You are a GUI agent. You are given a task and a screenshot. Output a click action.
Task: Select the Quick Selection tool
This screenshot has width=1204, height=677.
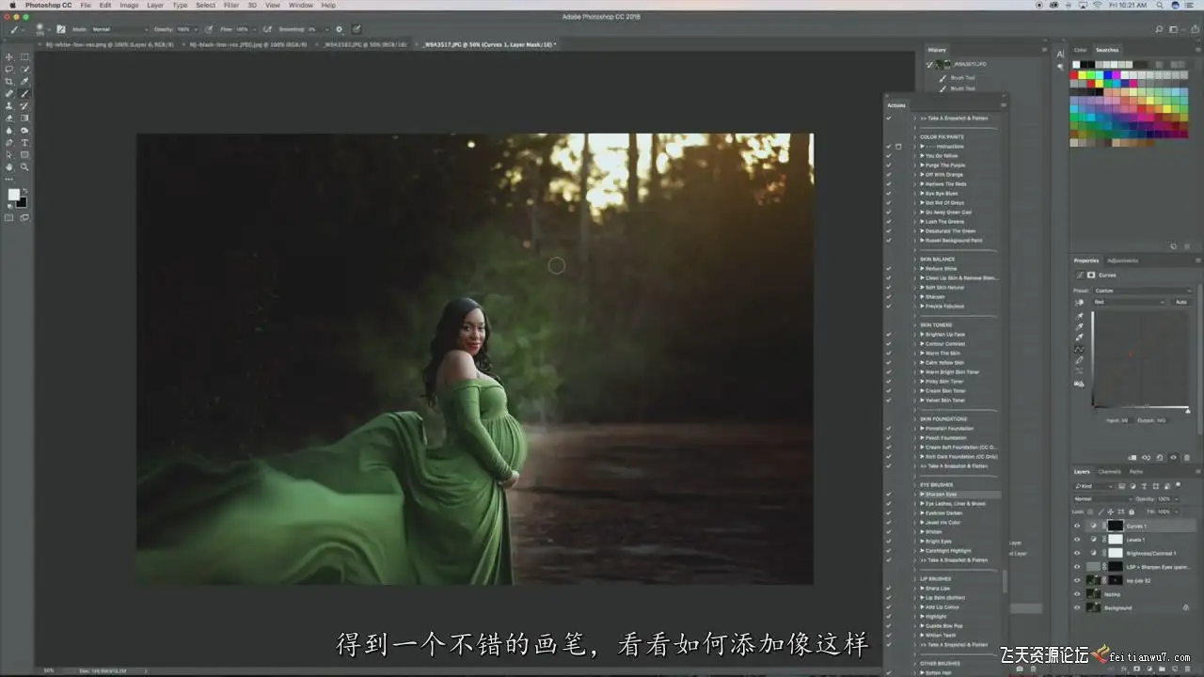[24, 70]
